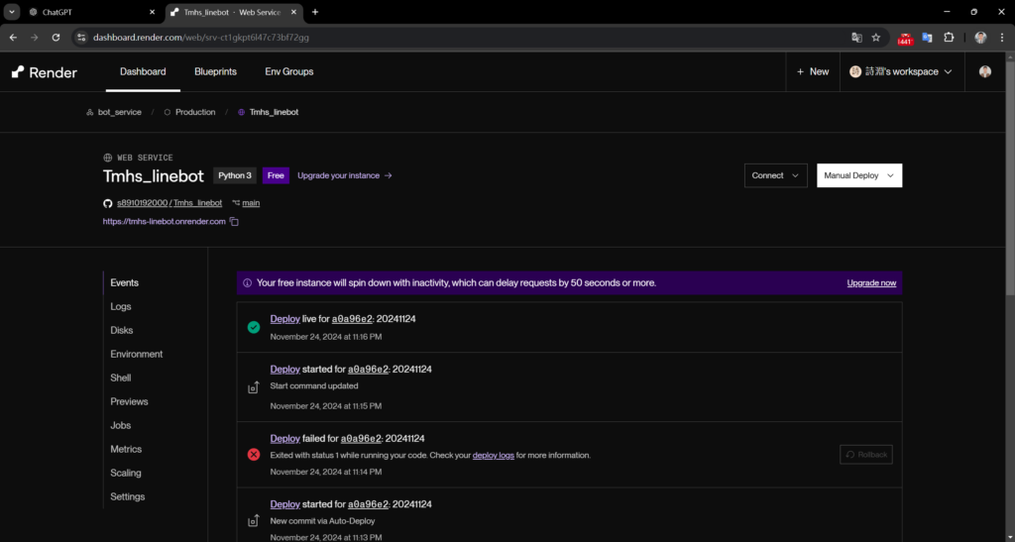Click the deploy logs link
The image size is (1015, 542).
click(x=494, y=456)
